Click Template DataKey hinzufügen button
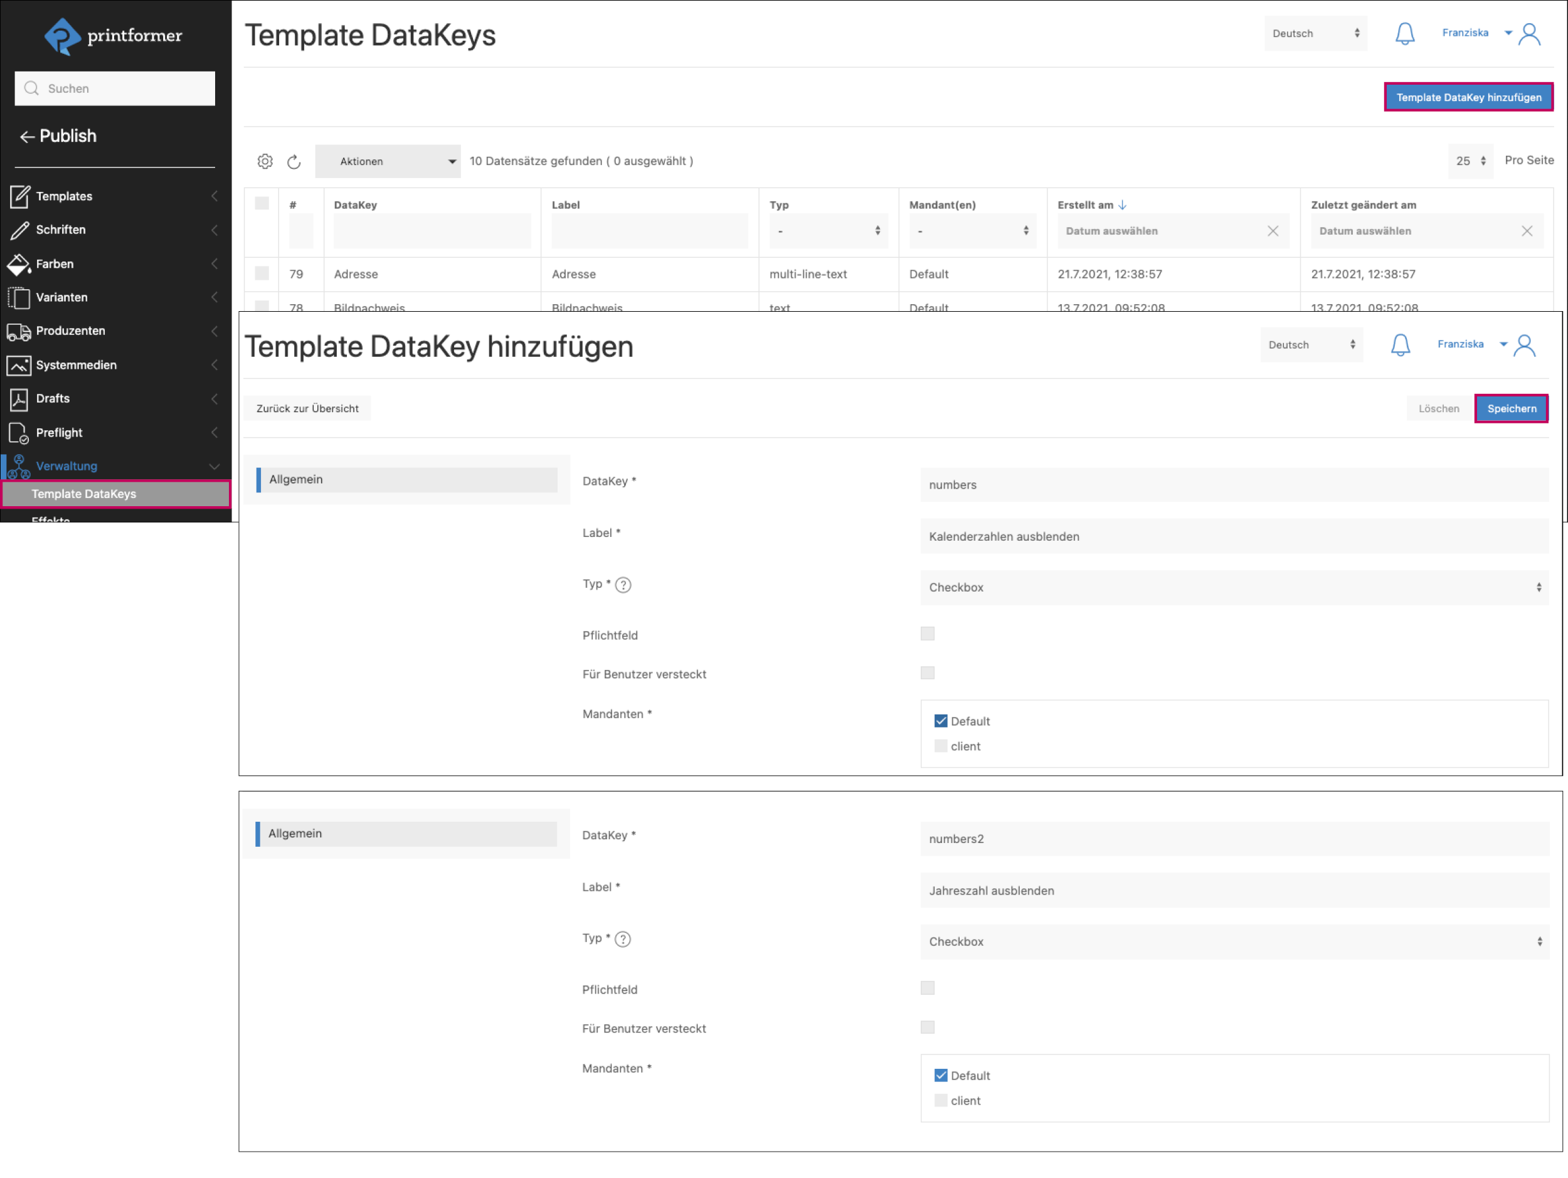The height and width of the screenshot is (1178, 1568). [x=1468, y=98]
